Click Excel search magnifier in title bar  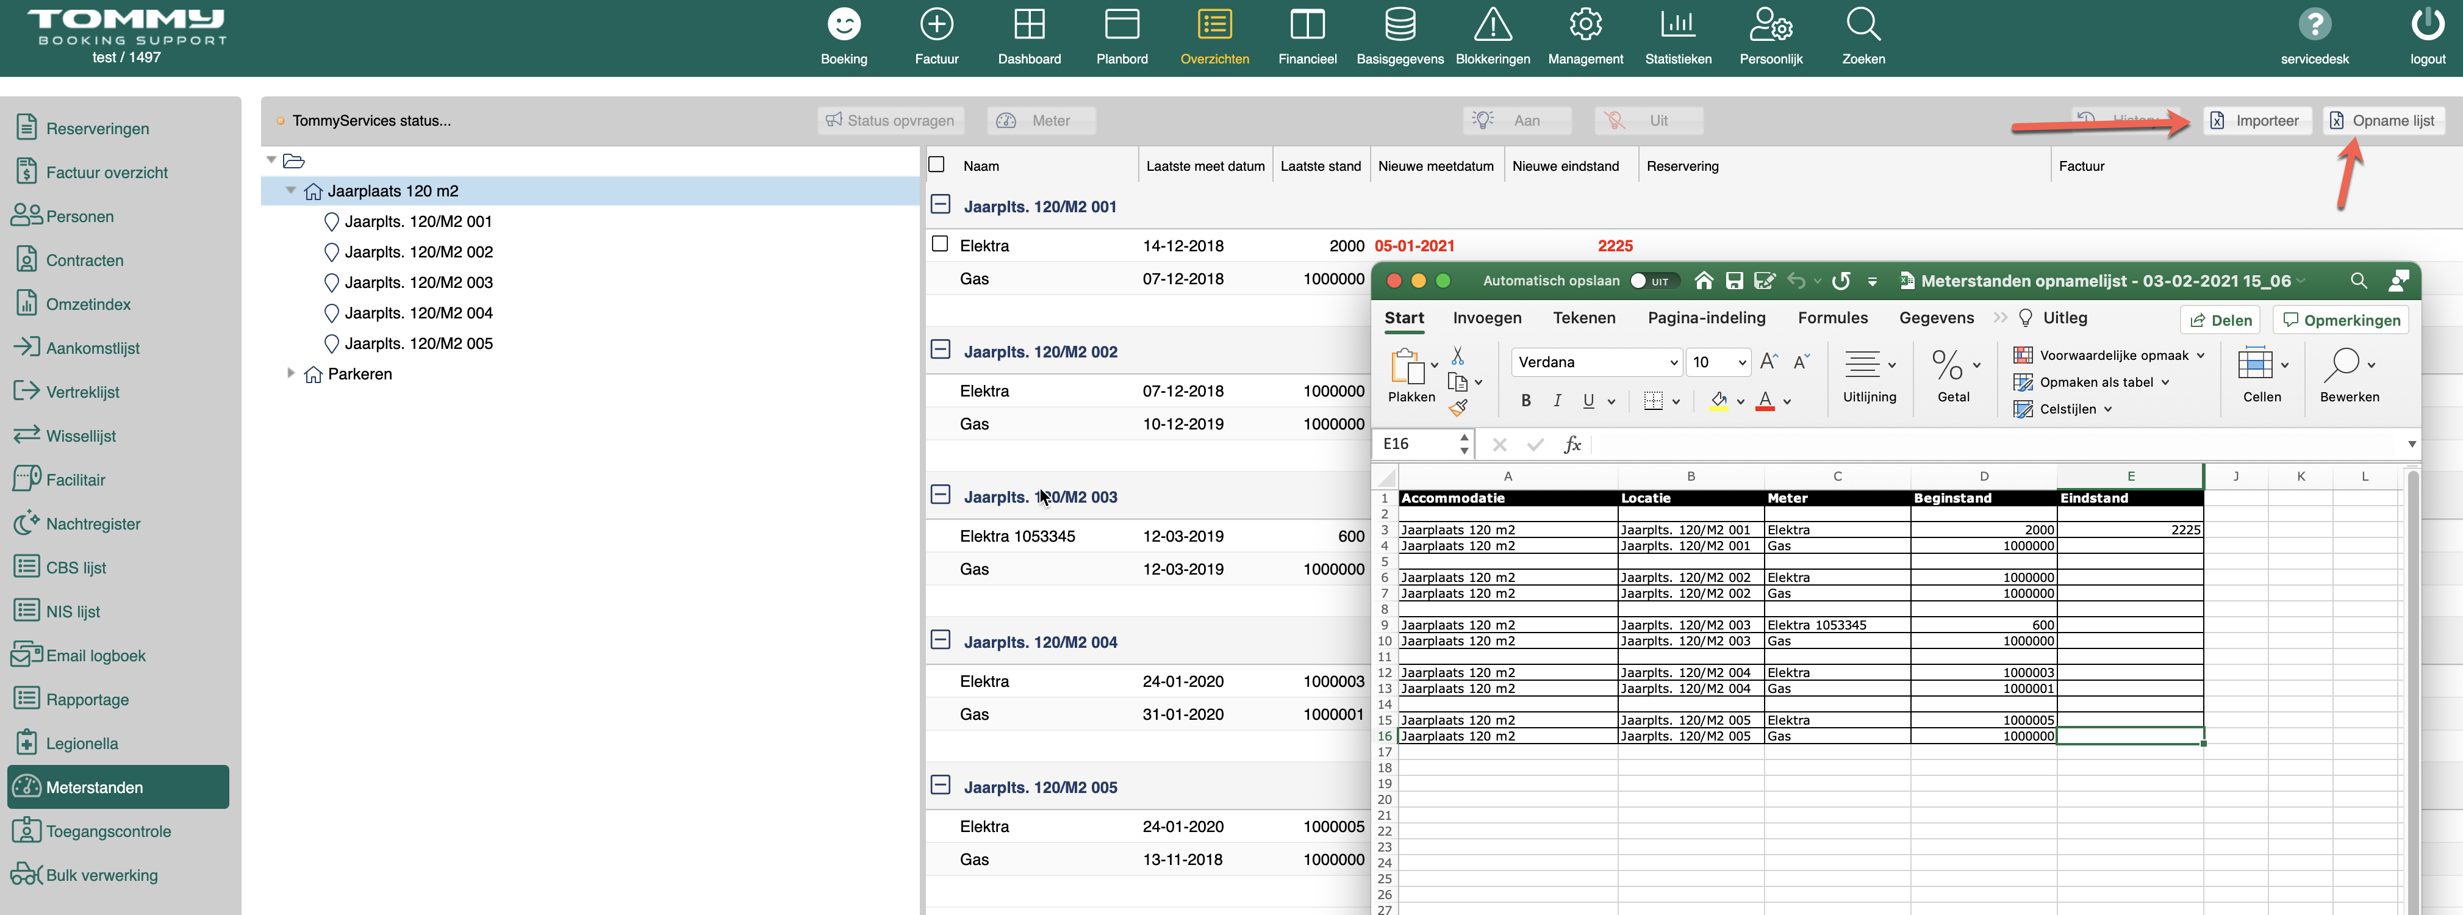[x=2358, y=281]
